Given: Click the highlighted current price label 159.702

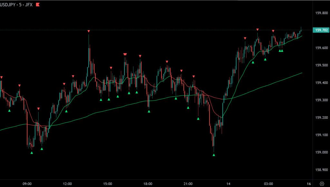Looking at the screenshot, I should 321,30.
